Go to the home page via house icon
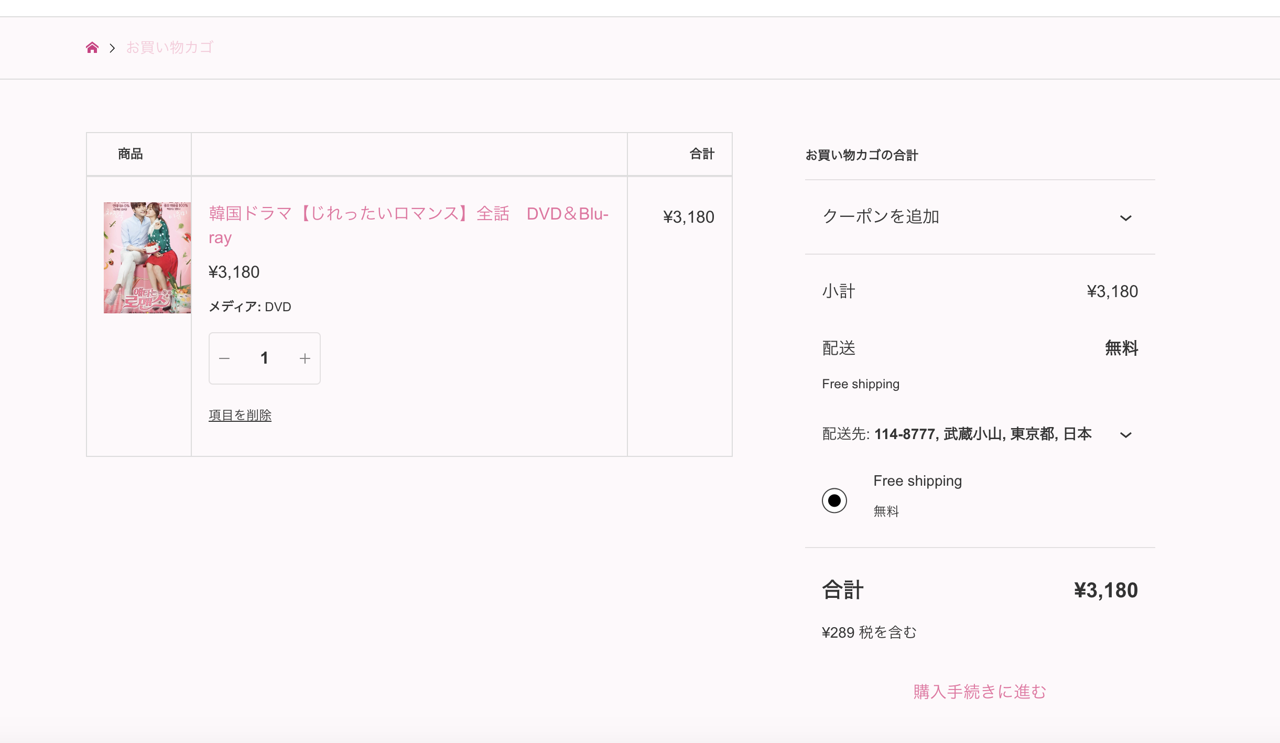The image size is (1280, 743). click(92, 48)
